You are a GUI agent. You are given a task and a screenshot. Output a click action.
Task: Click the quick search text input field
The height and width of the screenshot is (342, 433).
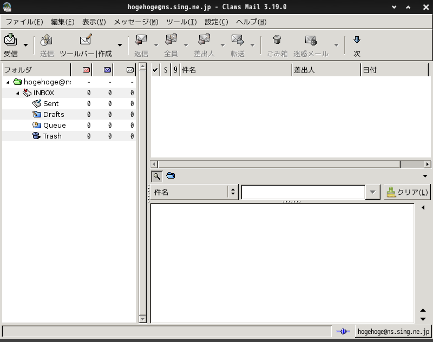pyautogui.click(x=303, y=192)
